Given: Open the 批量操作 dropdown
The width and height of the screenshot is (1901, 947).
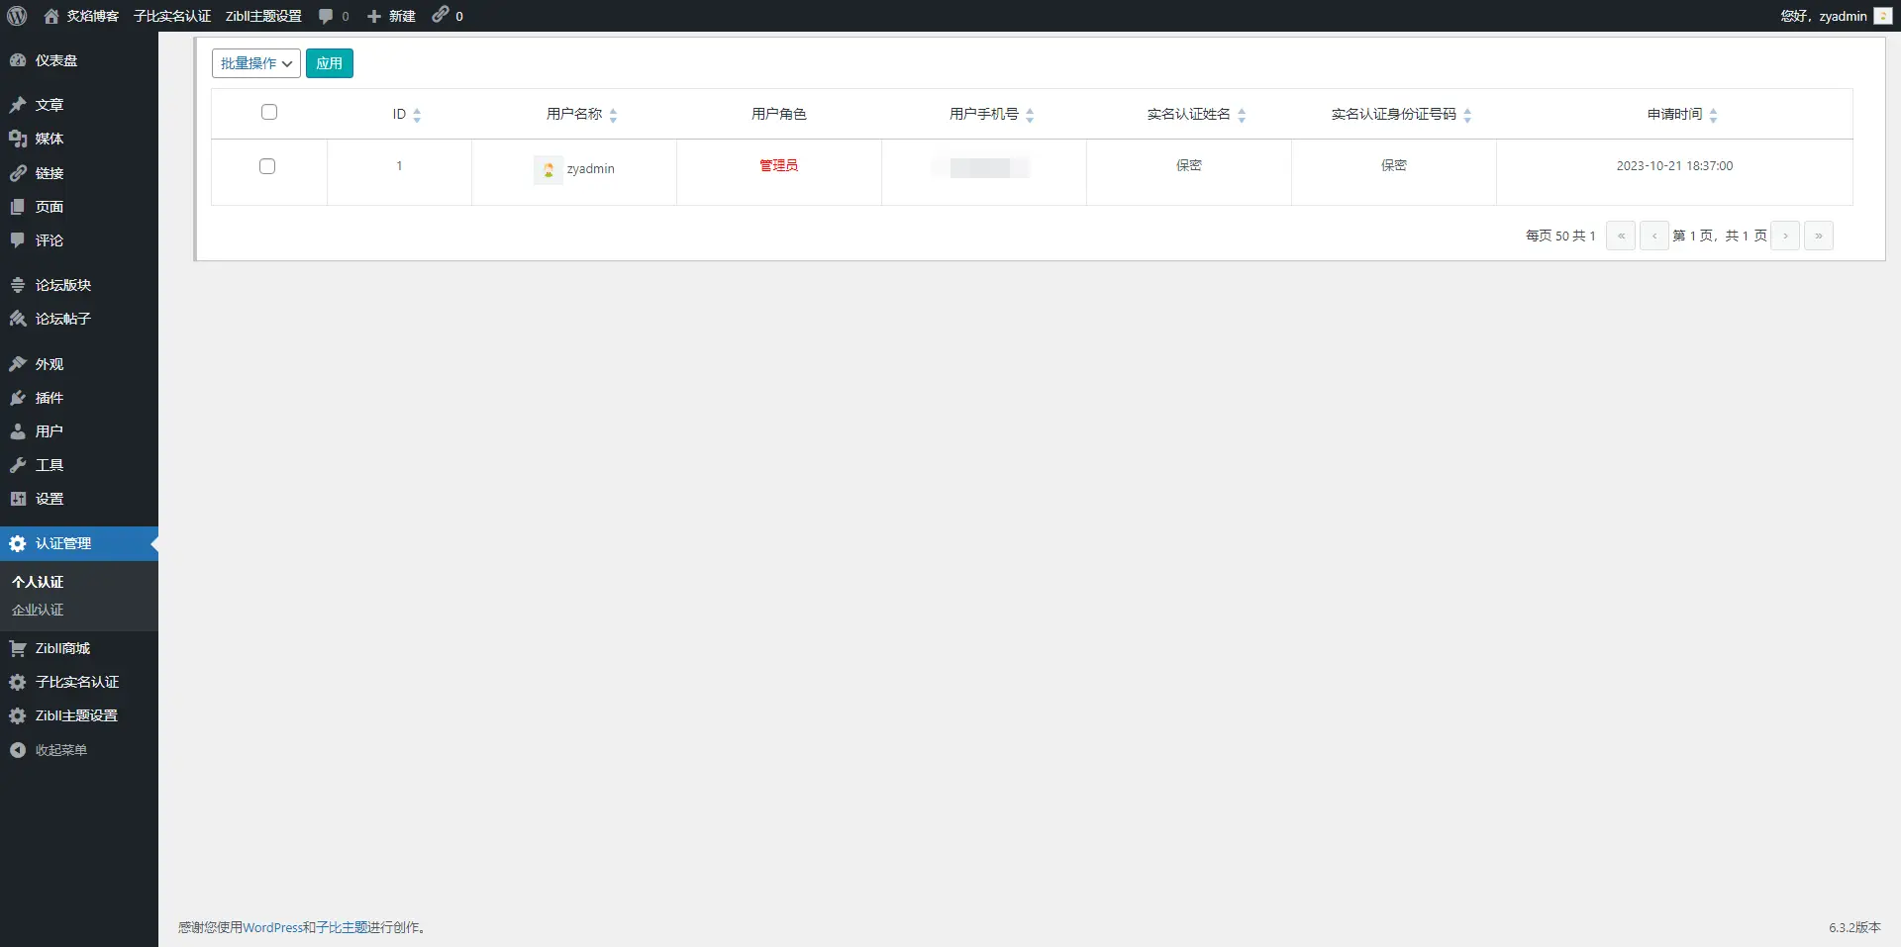Looking at the screenshot, I should point(254,62).
